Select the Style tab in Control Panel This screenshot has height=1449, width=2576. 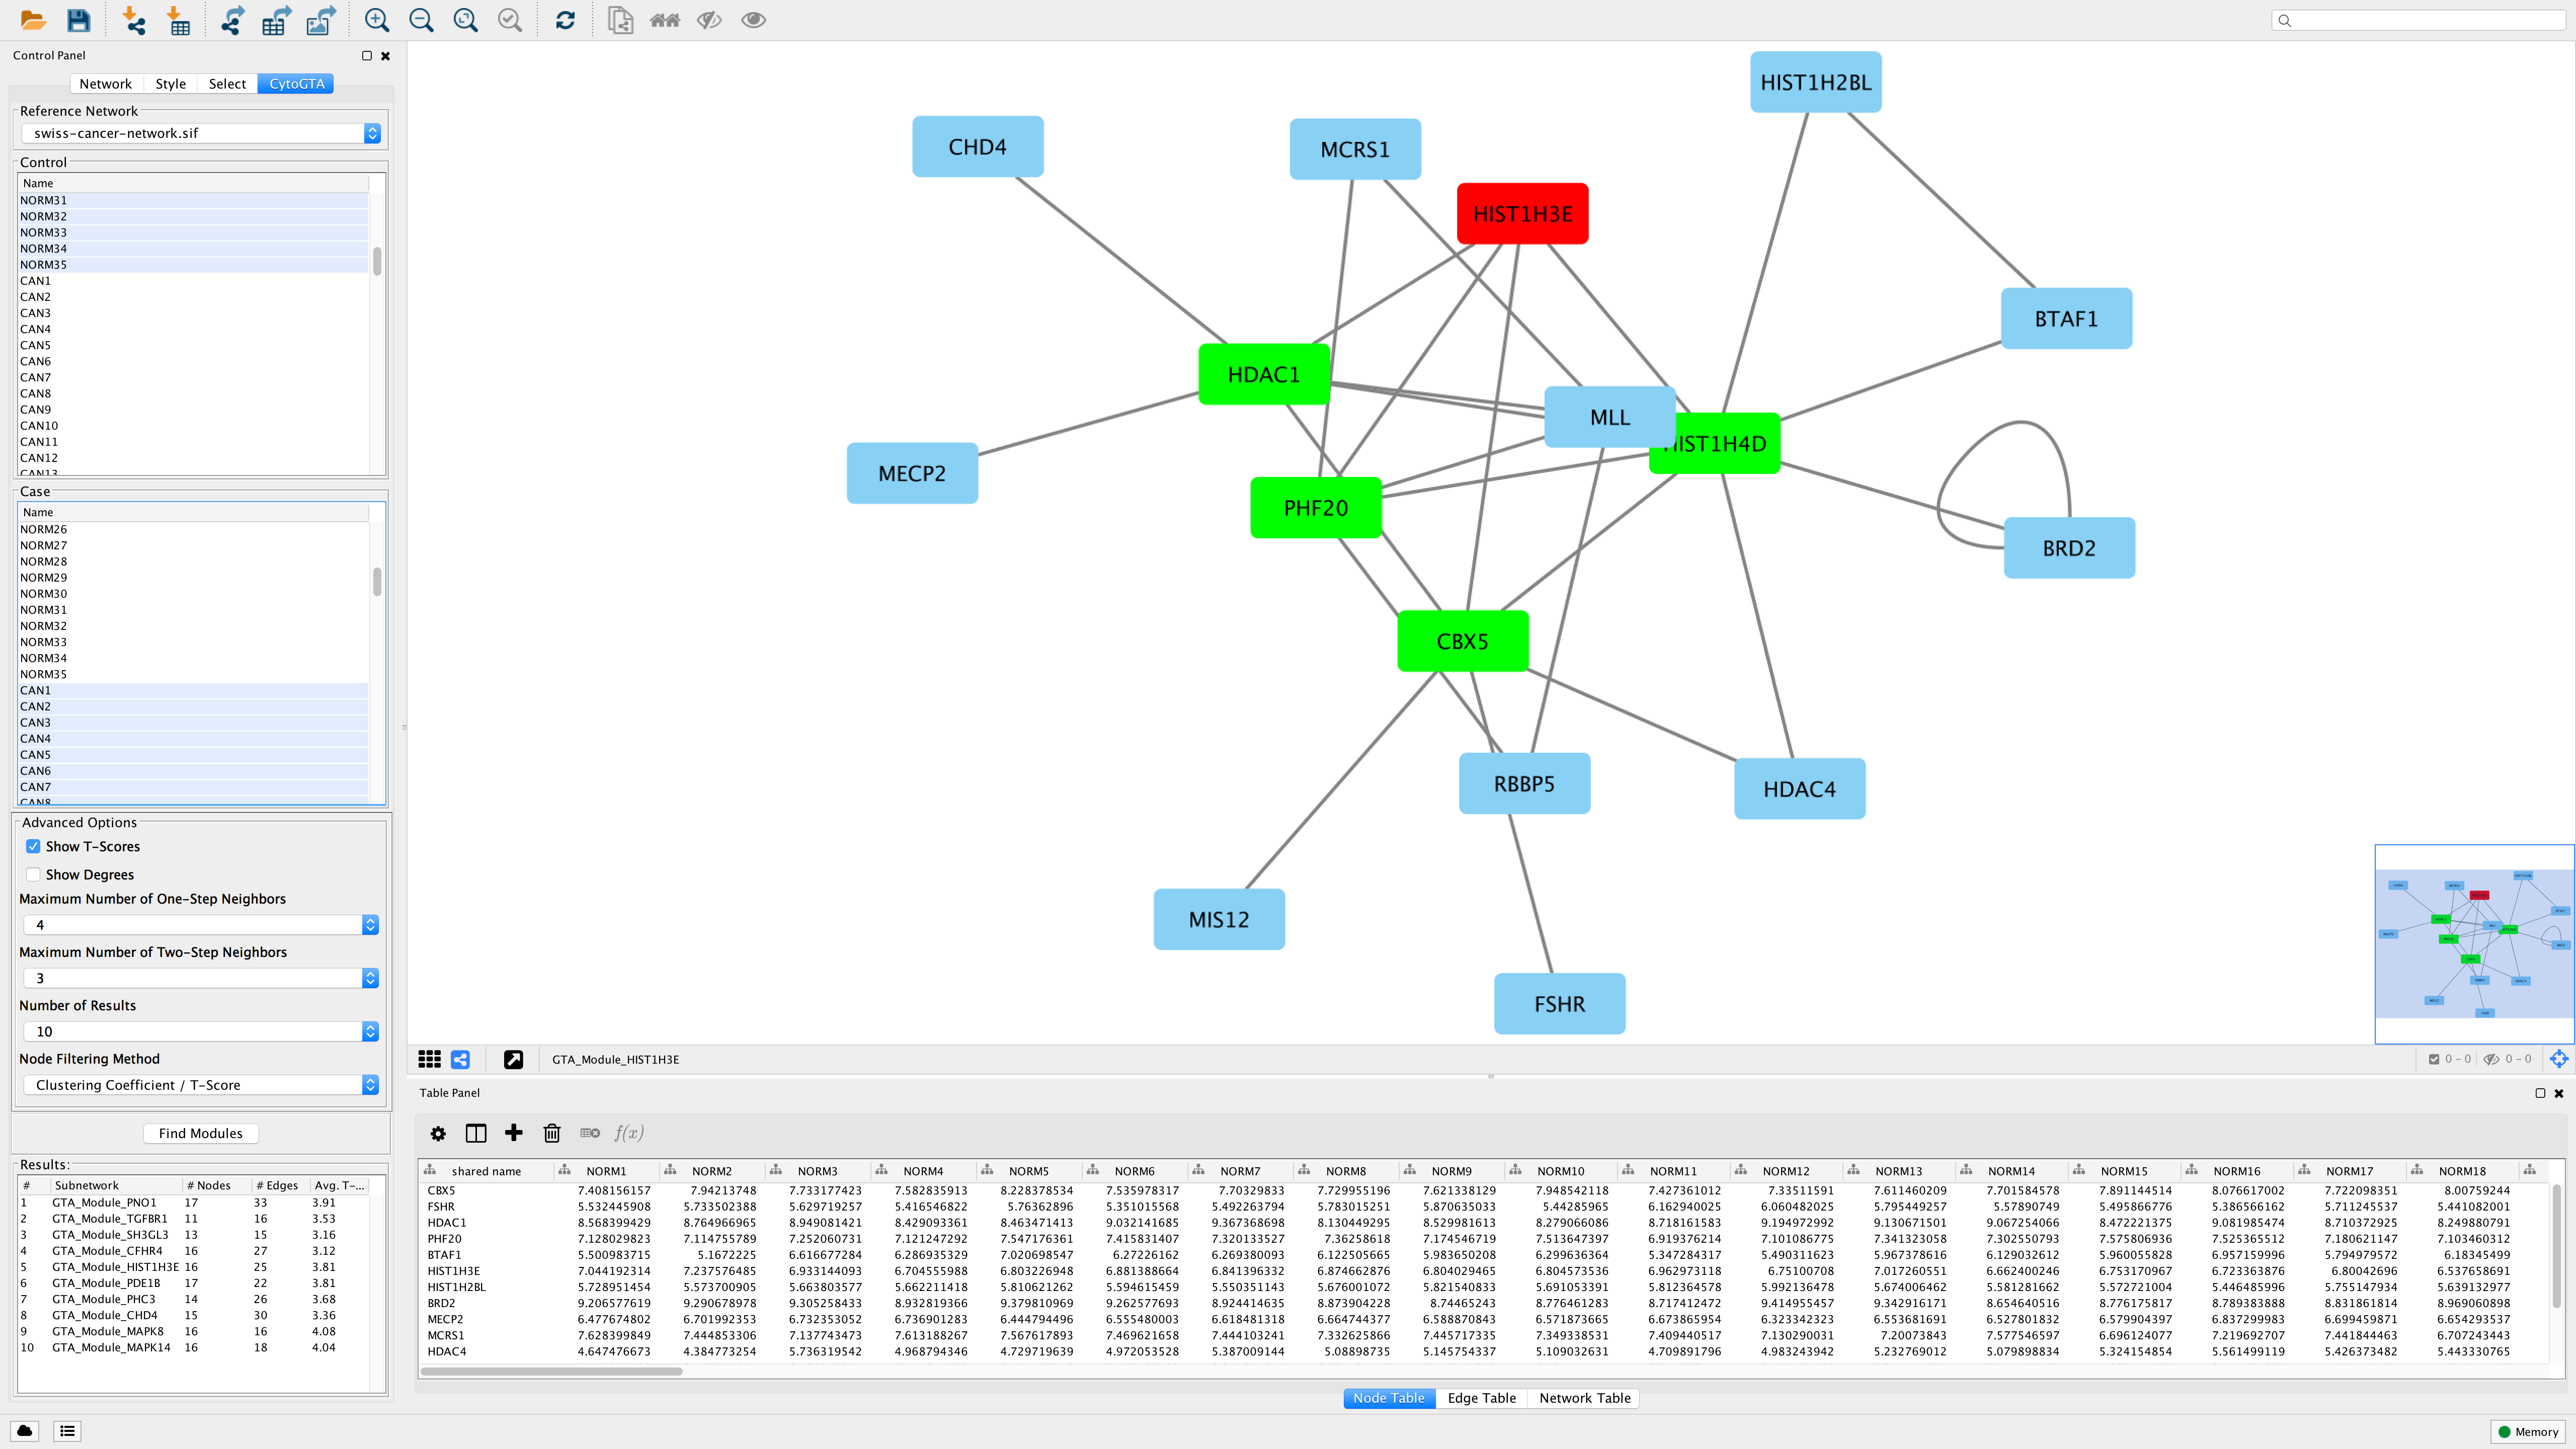click(x=170, y=83)
